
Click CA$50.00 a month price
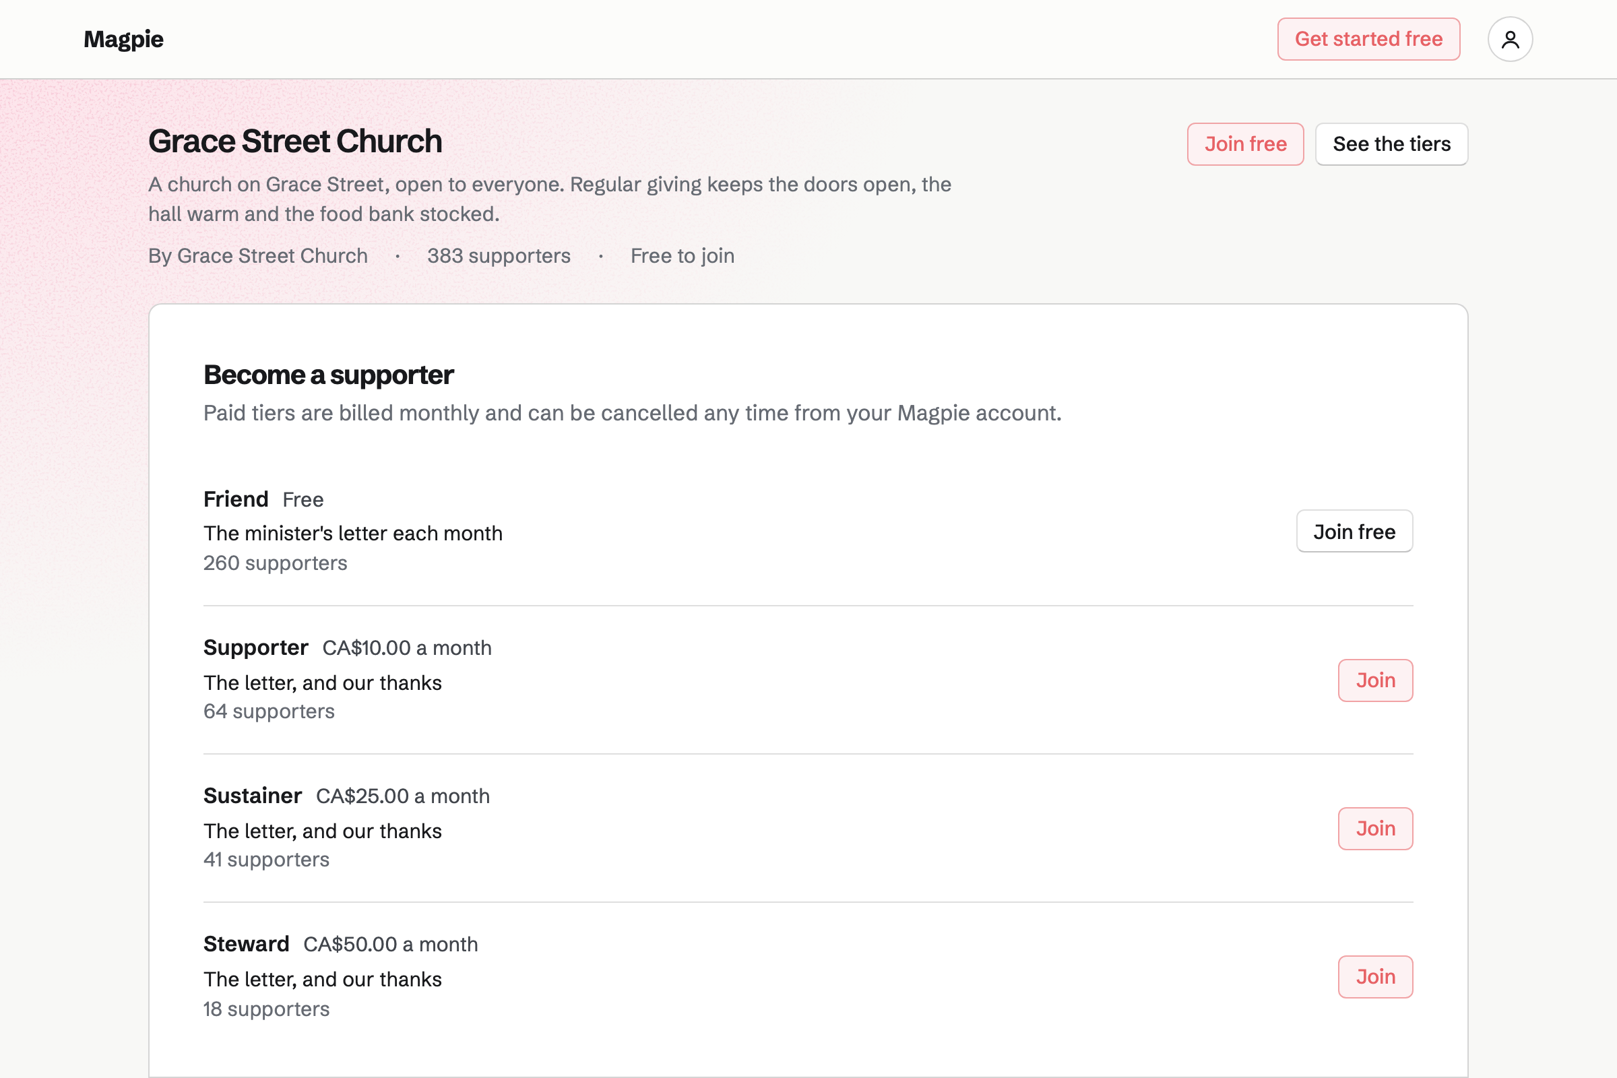(391, 944)
